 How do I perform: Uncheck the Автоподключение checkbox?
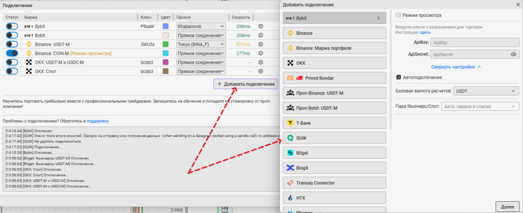pos(399,77)
